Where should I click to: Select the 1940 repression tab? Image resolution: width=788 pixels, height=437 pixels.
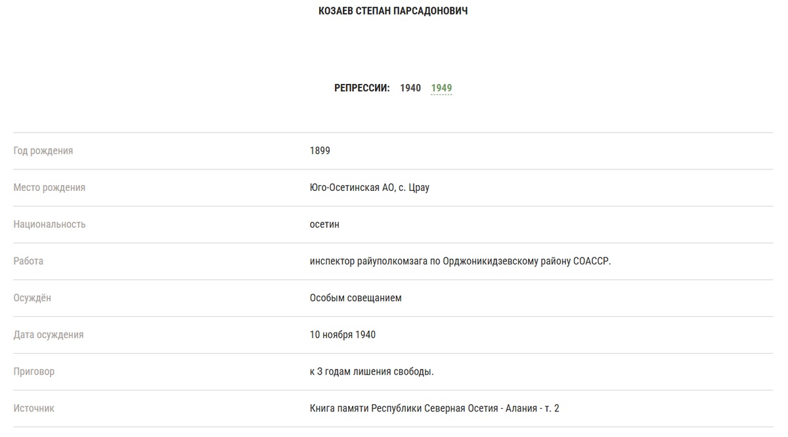410,88
